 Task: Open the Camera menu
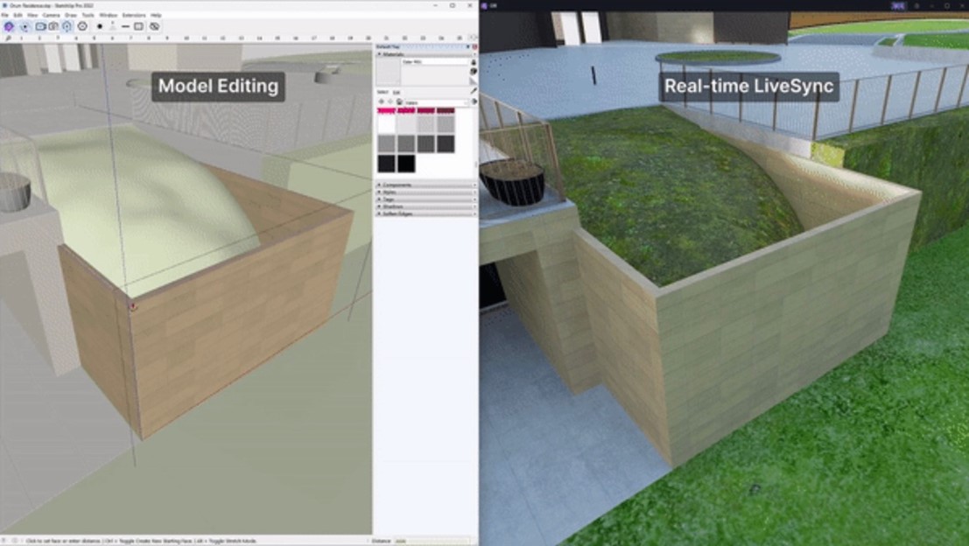click(x=51, y=15)
